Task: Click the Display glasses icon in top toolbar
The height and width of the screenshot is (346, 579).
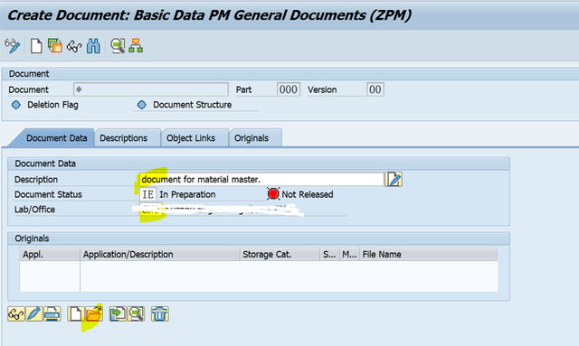Action: tap(74, 47)
